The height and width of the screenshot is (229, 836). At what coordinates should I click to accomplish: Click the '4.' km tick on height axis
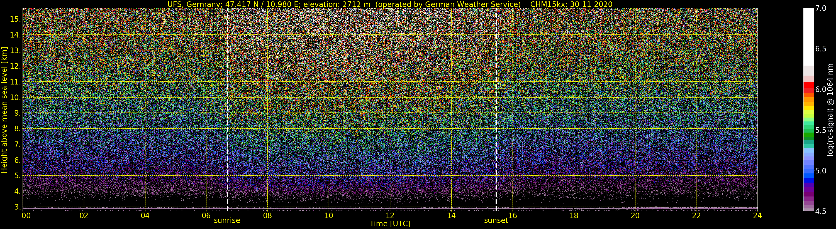[18, 191]
